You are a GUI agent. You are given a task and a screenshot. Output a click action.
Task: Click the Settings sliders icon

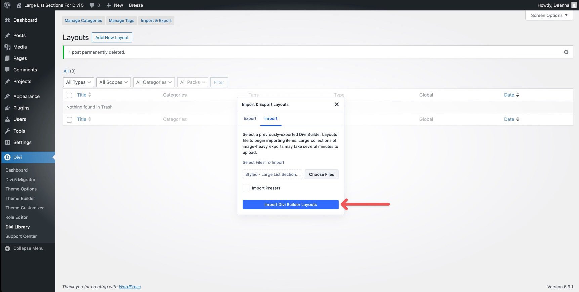coord(7,142)
